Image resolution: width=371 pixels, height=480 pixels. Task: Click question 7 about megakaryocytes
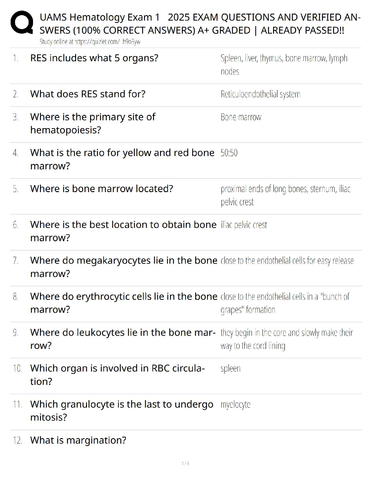tap(124, 267)
